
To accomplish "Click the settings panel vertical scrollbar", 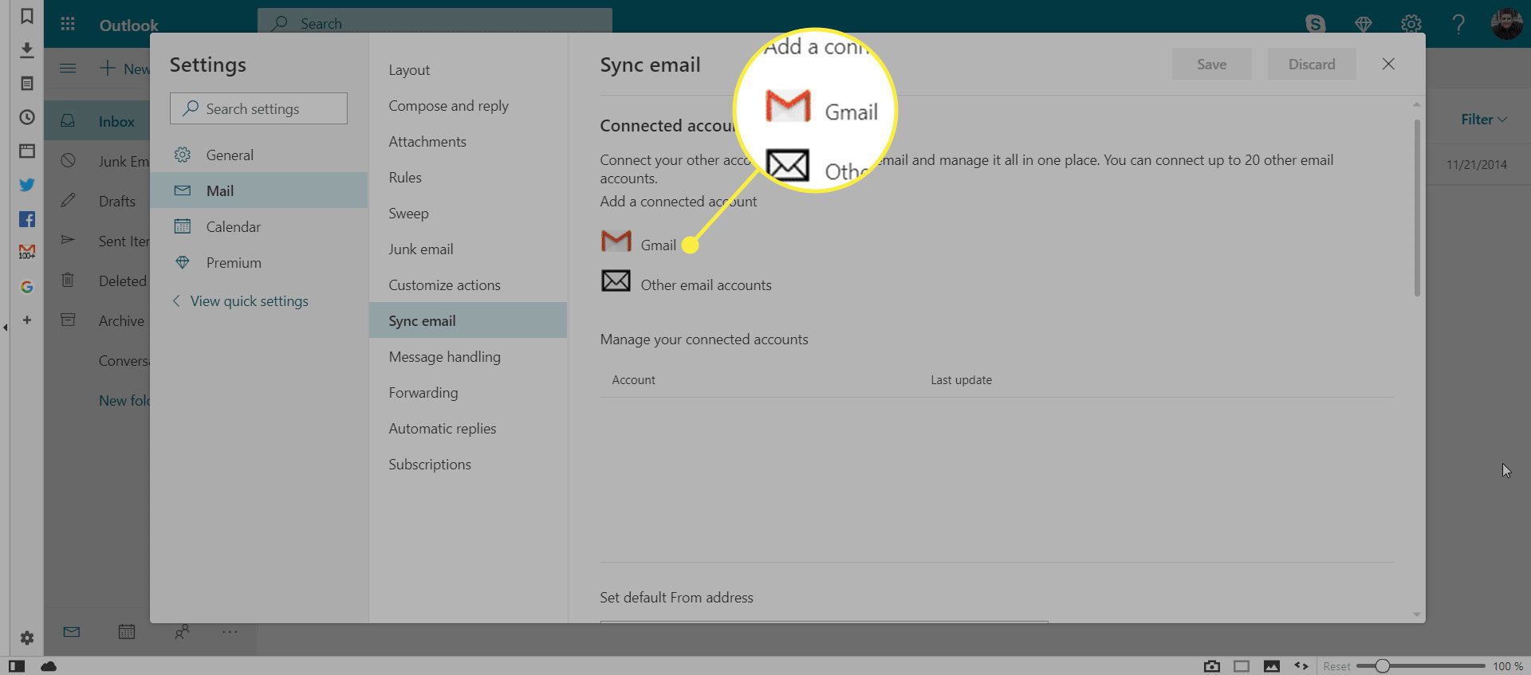I will pos(1417,207).
